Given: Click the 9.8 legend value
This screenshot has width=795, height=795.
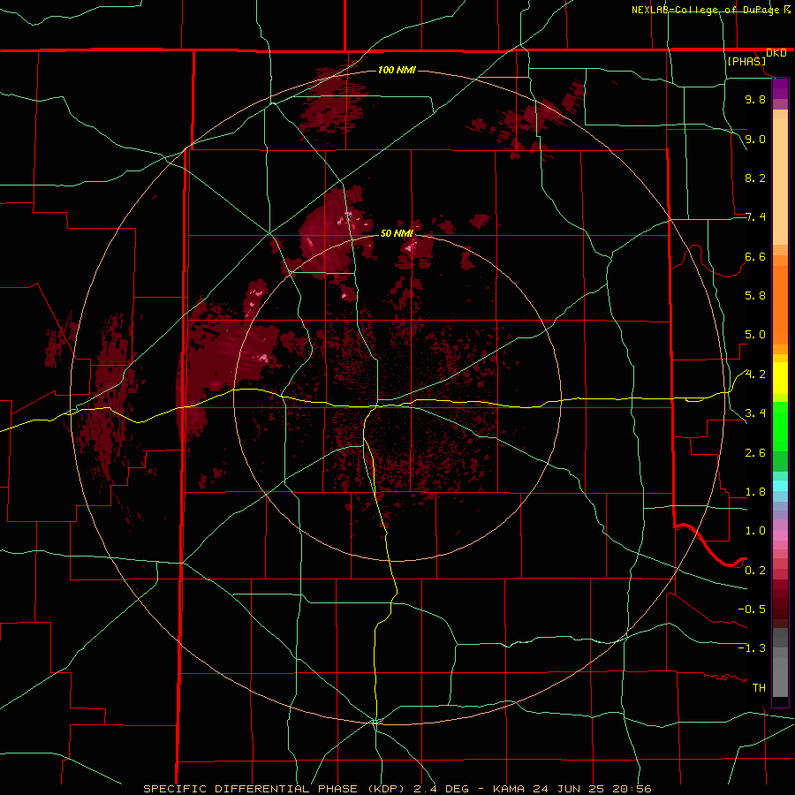Looking at the screenshot, I should coord(755,99).
